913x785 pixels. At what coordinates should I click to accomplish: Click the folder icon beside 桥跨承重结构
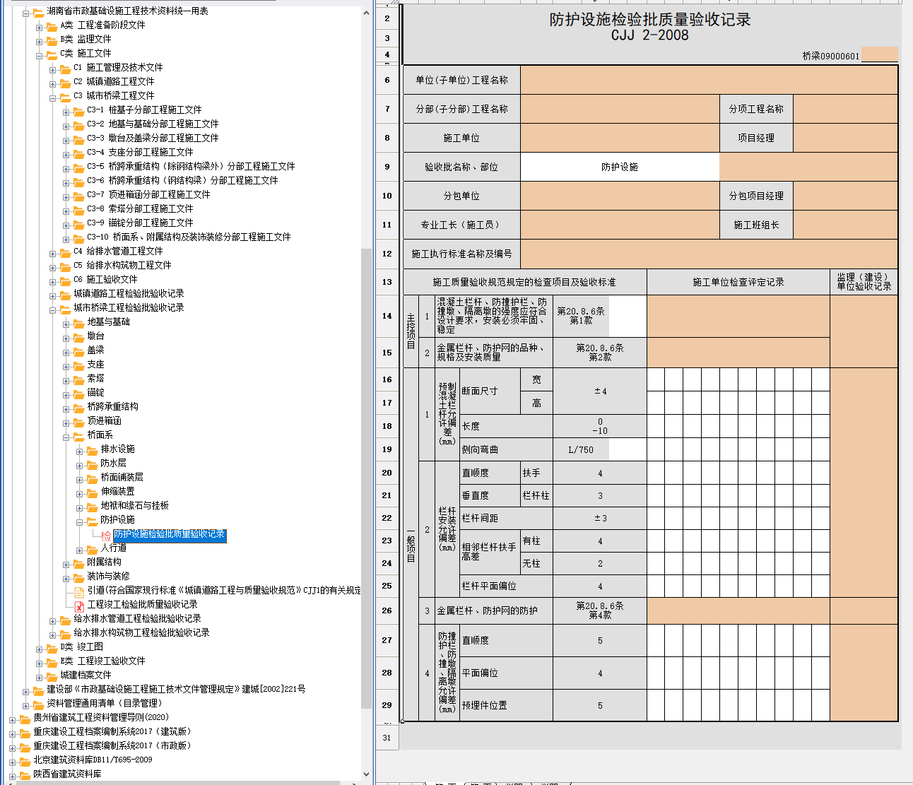78,408
